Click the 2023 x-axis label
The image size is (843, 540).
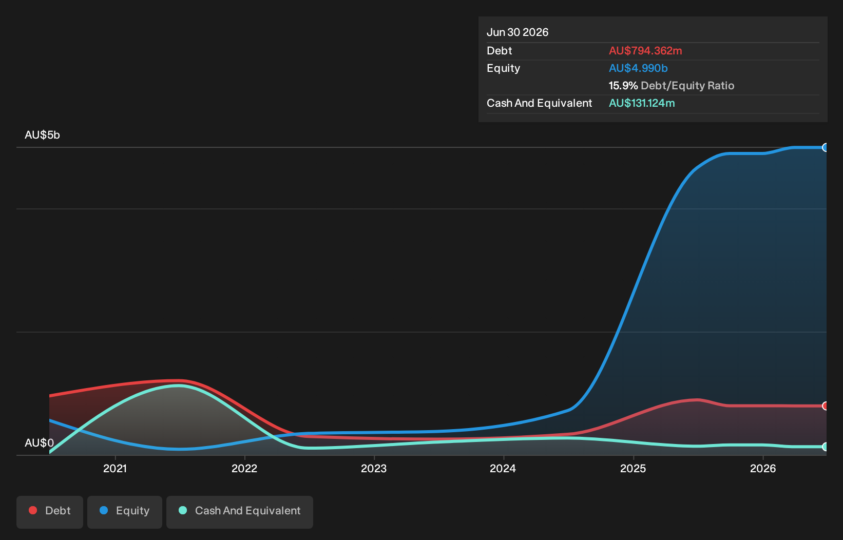click(374, 468)
